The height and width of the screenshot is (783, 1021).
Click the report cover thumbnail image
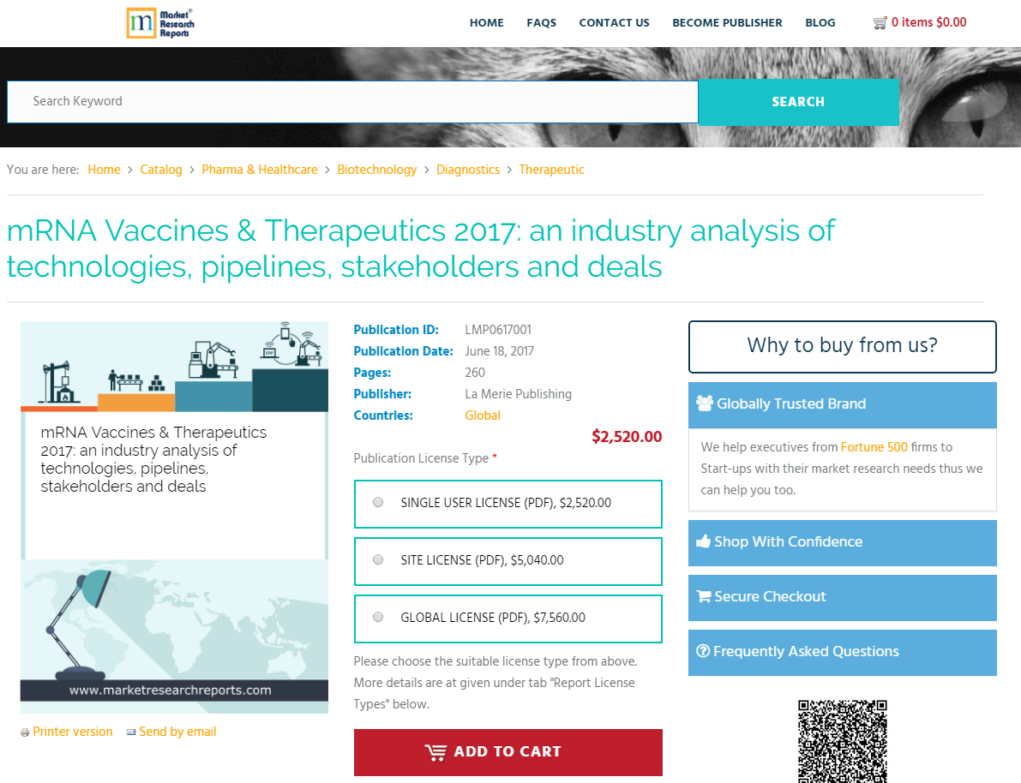pyautogui.click(x=175, y=517)
